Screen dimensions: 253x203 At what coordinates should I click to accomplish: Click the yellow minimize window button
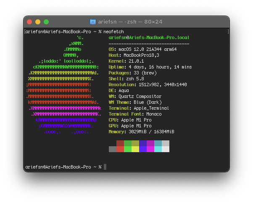tap(38, 22)
